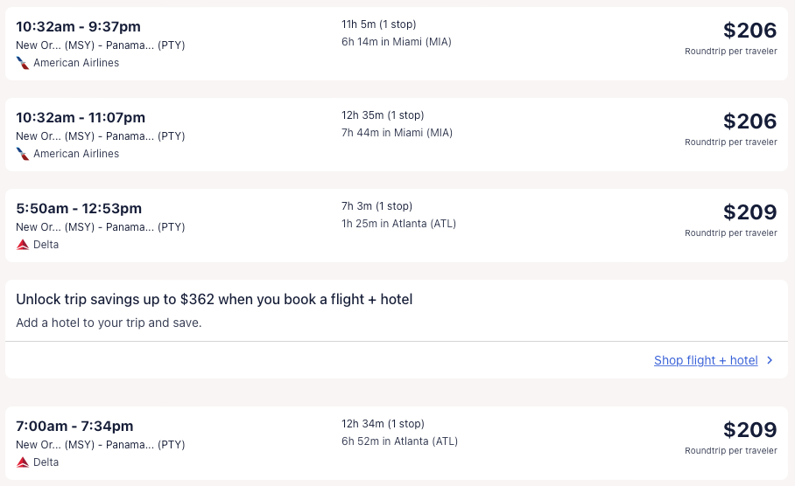Image resolution: width=795 pixels, height=486 pixels.
Task: Click the chevron next to Shop flight + hotel
Action: coord(770,360)
